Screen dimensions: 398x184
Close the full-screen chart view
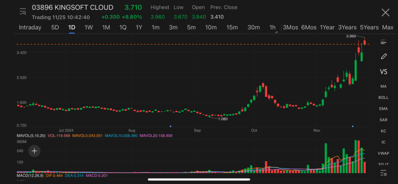385,12
